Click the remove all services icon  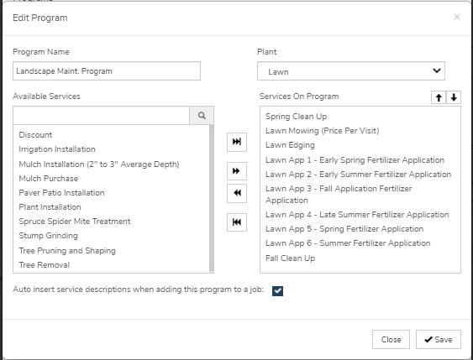(237, 222)
